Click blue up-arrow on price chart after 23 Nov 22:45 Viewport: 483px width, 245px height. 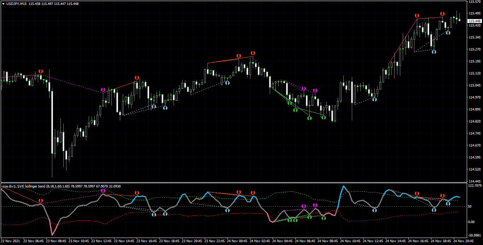[227, 83]
